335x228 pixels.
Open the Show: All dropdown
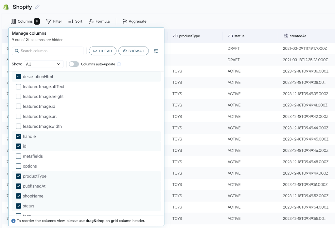pos(44,64)
